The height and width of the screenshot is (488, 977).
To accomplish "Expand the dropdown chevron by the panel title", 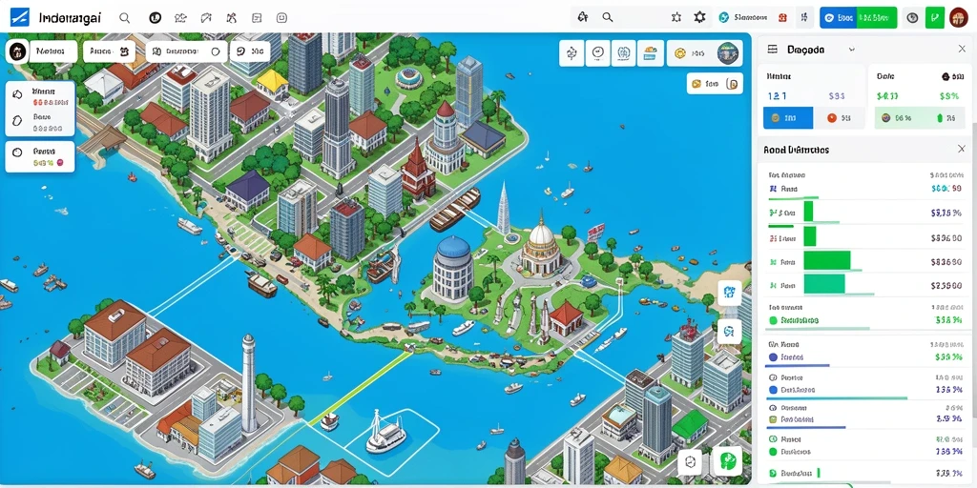I will pyautogui.click(x=852, y=50).
